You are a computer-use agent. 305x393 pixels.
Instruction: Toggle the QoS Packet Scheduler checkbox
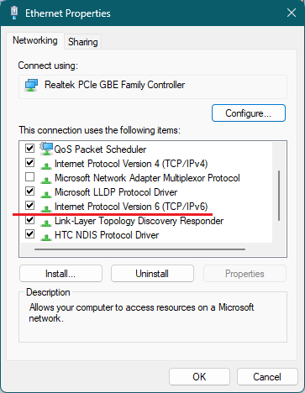(29, 148)
